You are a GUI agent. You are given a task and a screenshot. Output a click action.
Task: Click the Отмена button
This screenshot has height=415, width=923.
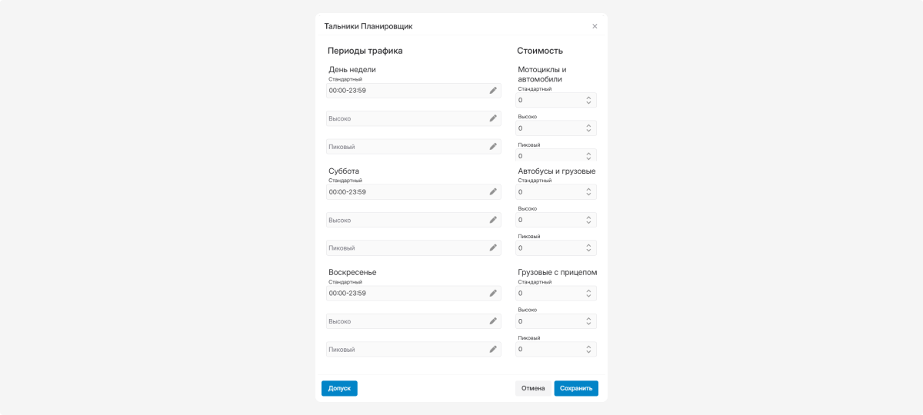[x=533, y=388]
